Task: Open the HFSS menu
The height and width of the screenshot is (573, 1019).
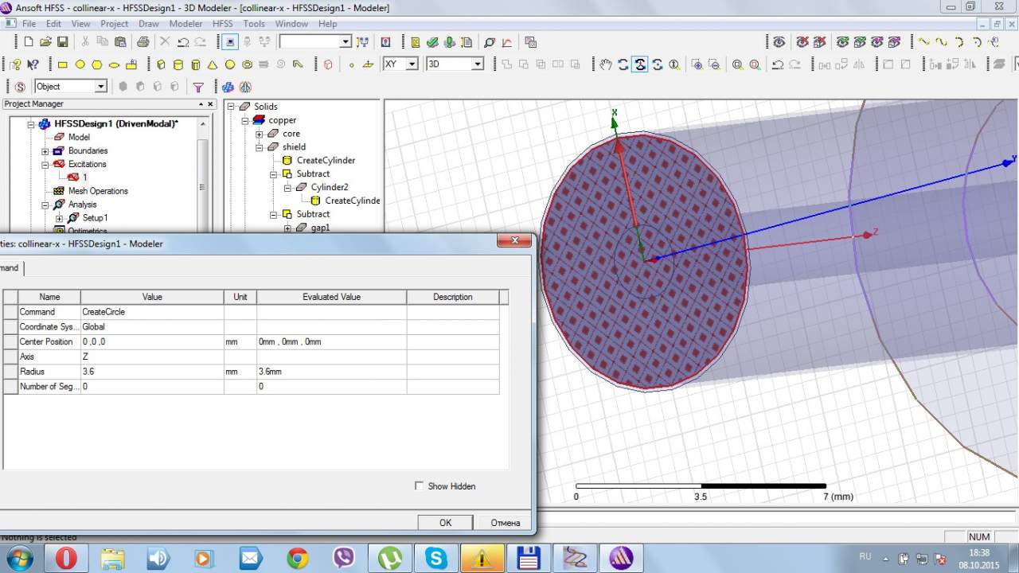Action: (x=223, y=24)
